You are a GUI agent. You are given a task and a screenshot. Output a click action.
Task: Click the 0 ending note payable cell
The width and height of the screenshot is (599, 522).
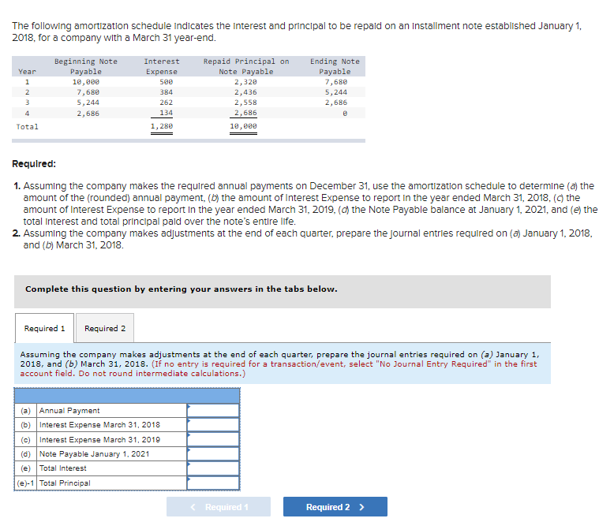point(345,114)
